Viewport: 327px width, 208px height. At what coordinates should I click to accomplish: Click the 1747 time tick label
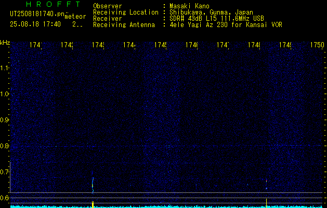(223, 45)
